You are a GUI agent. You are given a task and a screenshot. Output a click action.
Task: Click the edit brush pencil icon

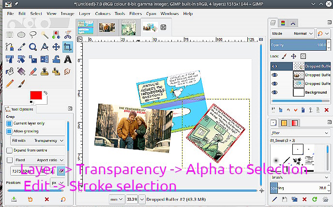(274, 199)
